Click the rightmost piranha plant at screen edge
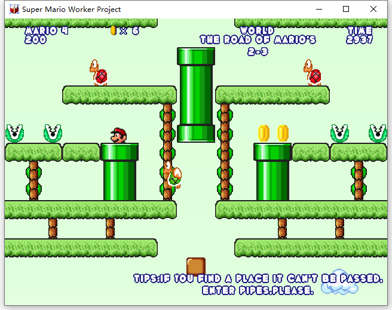Image resolution: width=392 pixels, height=310 pixels. tap(378, 133)
